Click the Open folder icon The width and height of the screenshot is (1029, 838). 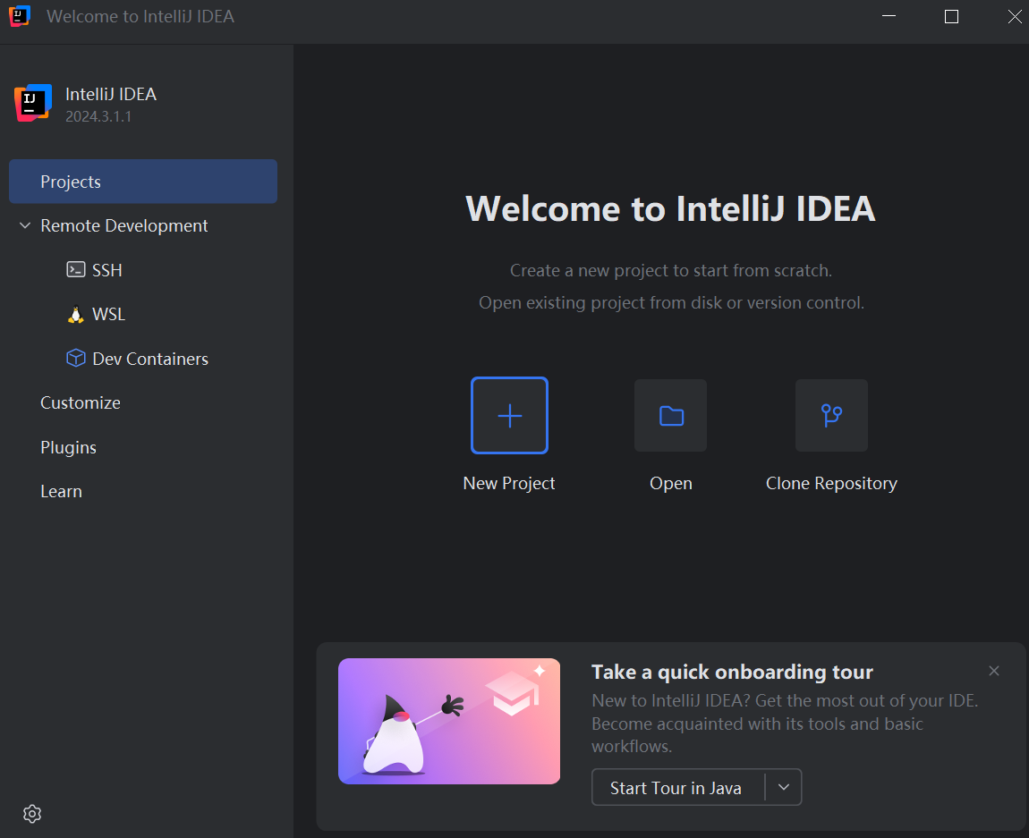pyautogui.click(x=671, y=415)
